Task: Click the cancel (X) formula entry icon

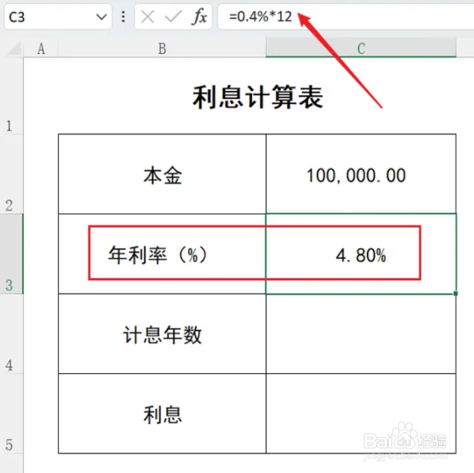Action: [x=147, y=16]
